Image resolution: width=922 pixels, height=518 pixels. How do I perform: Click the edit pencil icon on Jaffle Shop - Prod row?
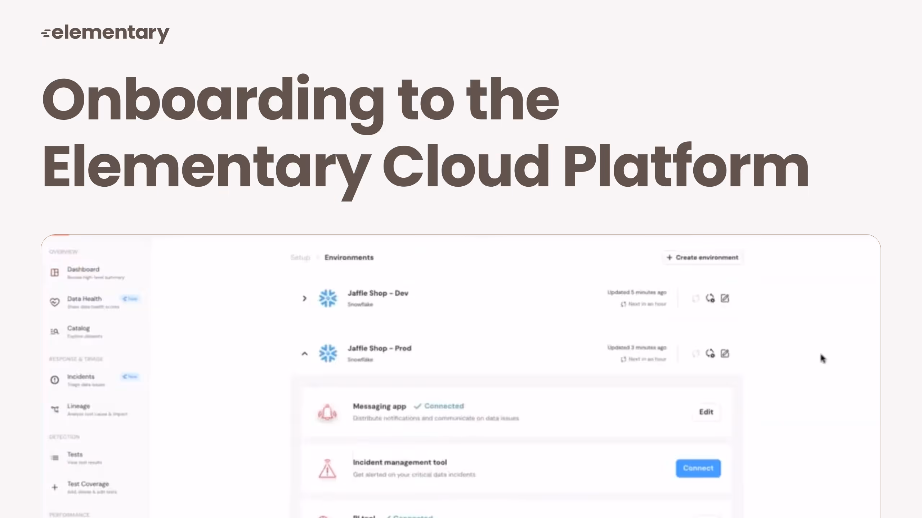pos(725,353)
